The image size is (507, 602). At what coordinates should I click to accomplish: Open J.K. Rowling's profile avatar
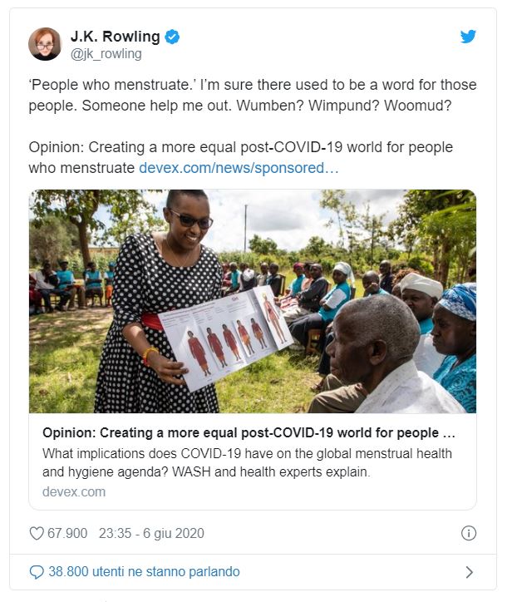point(45,44)
